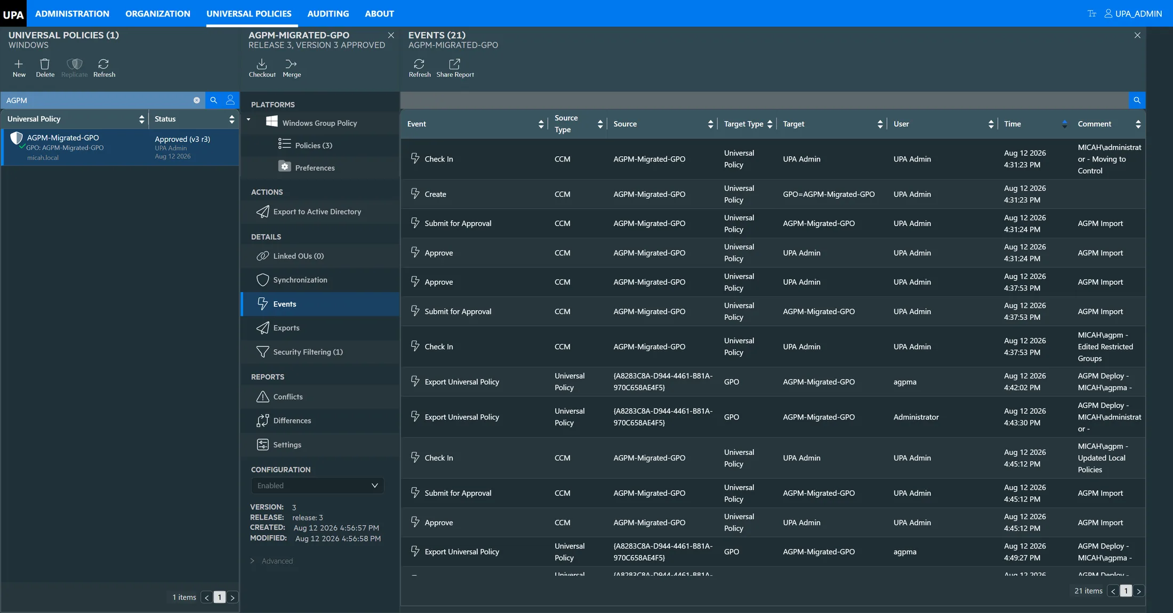This screenshot has height=613, width=1173.
Task: Select the Events details item
Action: [320, 304]
